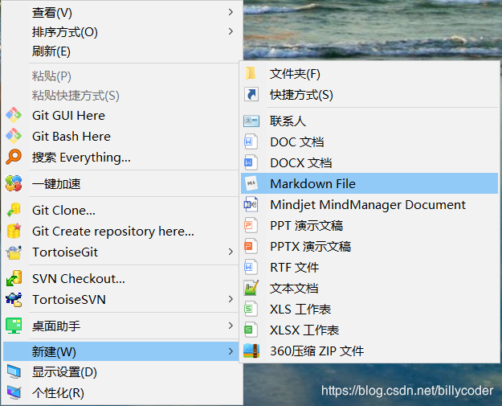Click the Git Bash Here icon
This screenshot has width=502, height=406.
point(14,136)
